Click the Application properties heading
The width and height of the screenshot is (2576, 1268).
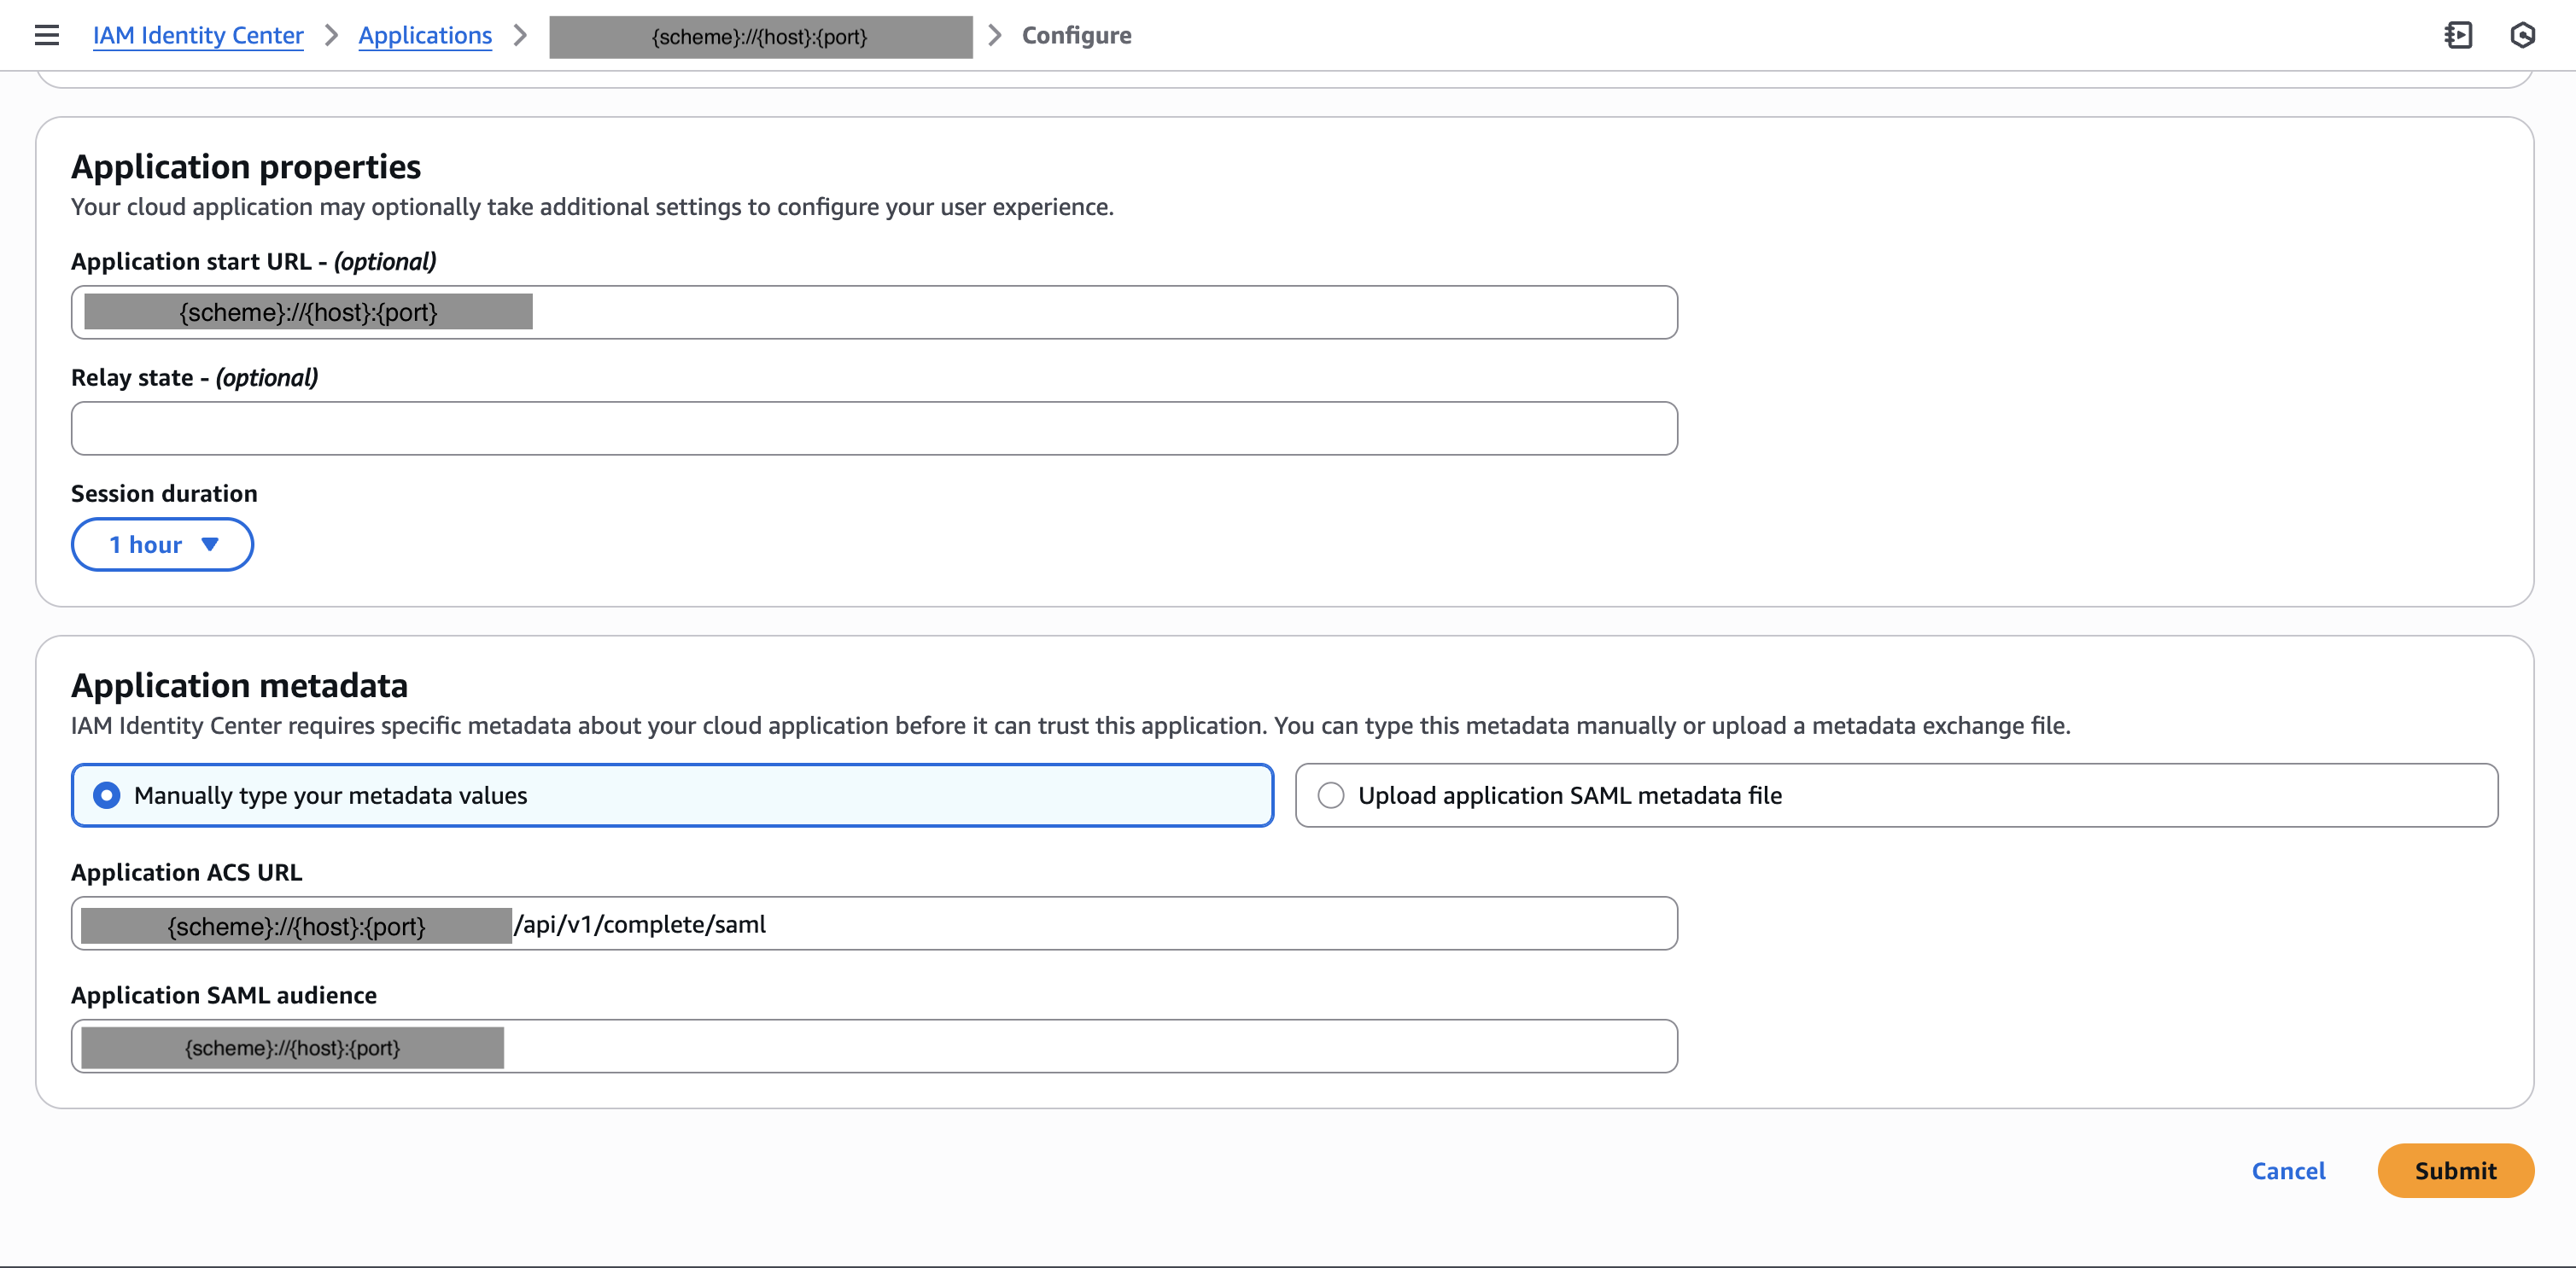click(x=246, y=167)
